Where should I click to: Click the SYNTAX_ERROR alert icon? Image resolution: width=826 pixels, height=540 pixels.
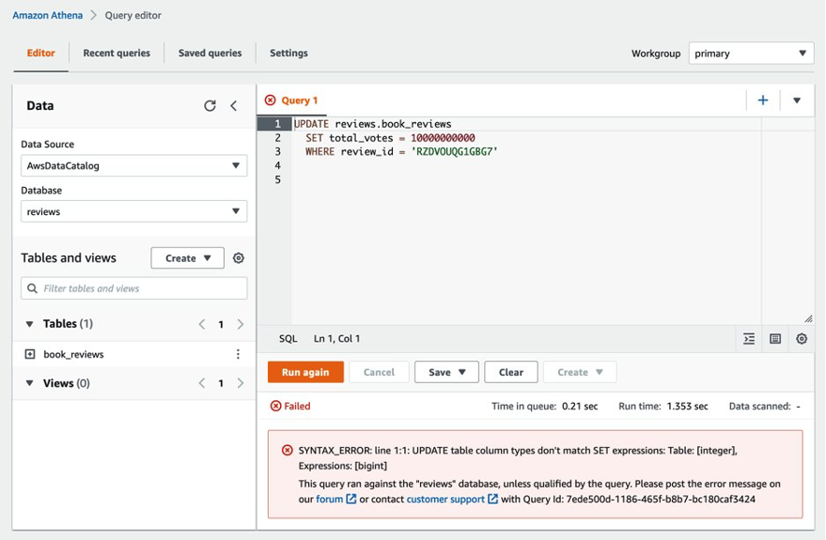click(x=288, y=450)
